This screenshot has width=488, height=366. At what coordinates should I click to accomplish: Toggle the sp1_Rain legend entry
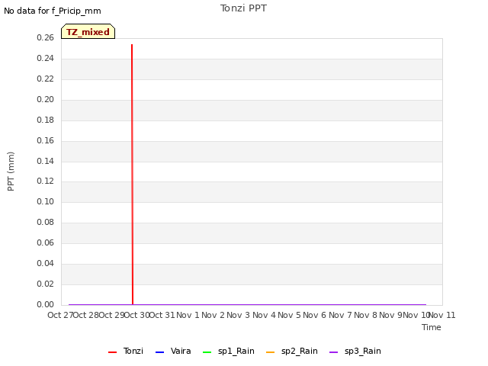click(x=229, y=351)
